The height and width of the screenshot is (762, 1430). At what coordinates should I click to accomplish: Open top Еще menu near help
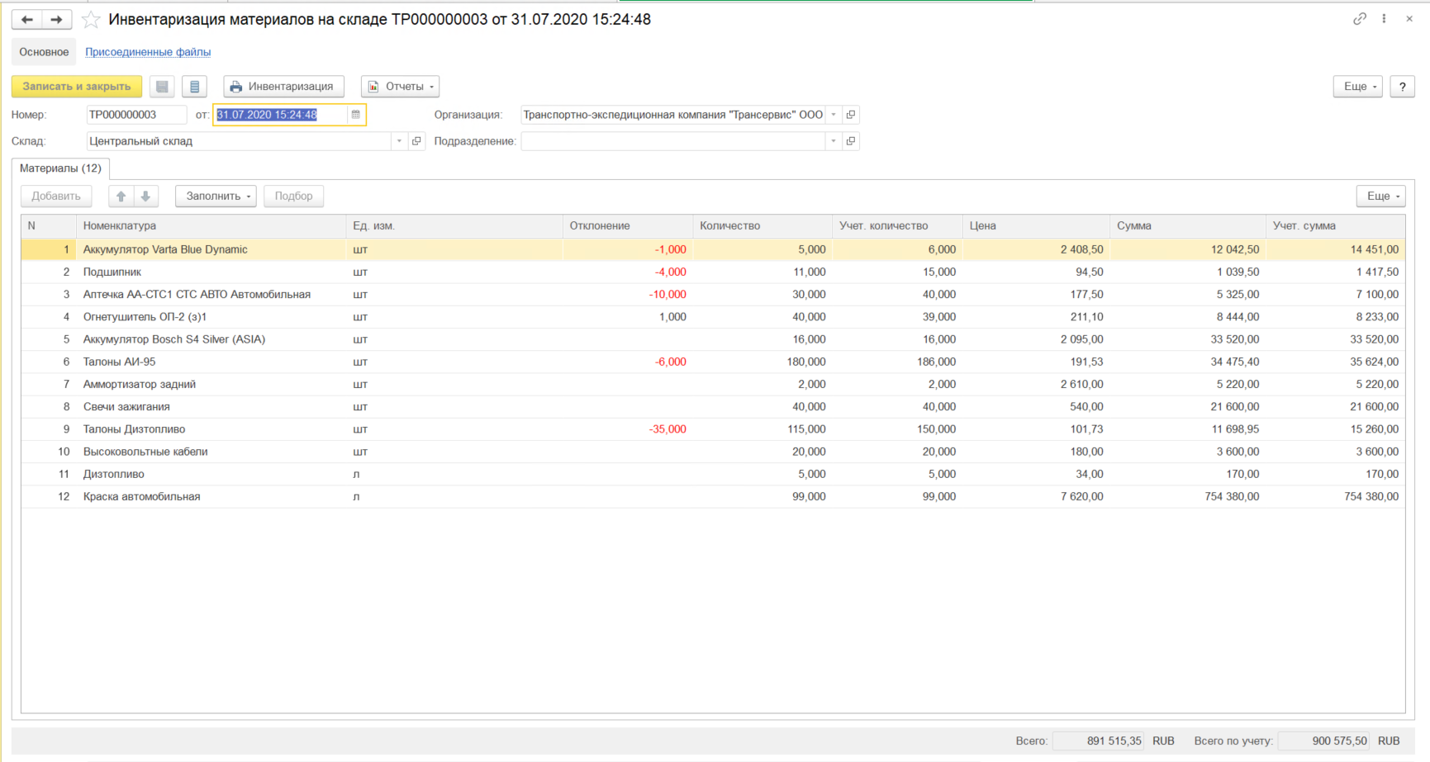[1357, 87]
